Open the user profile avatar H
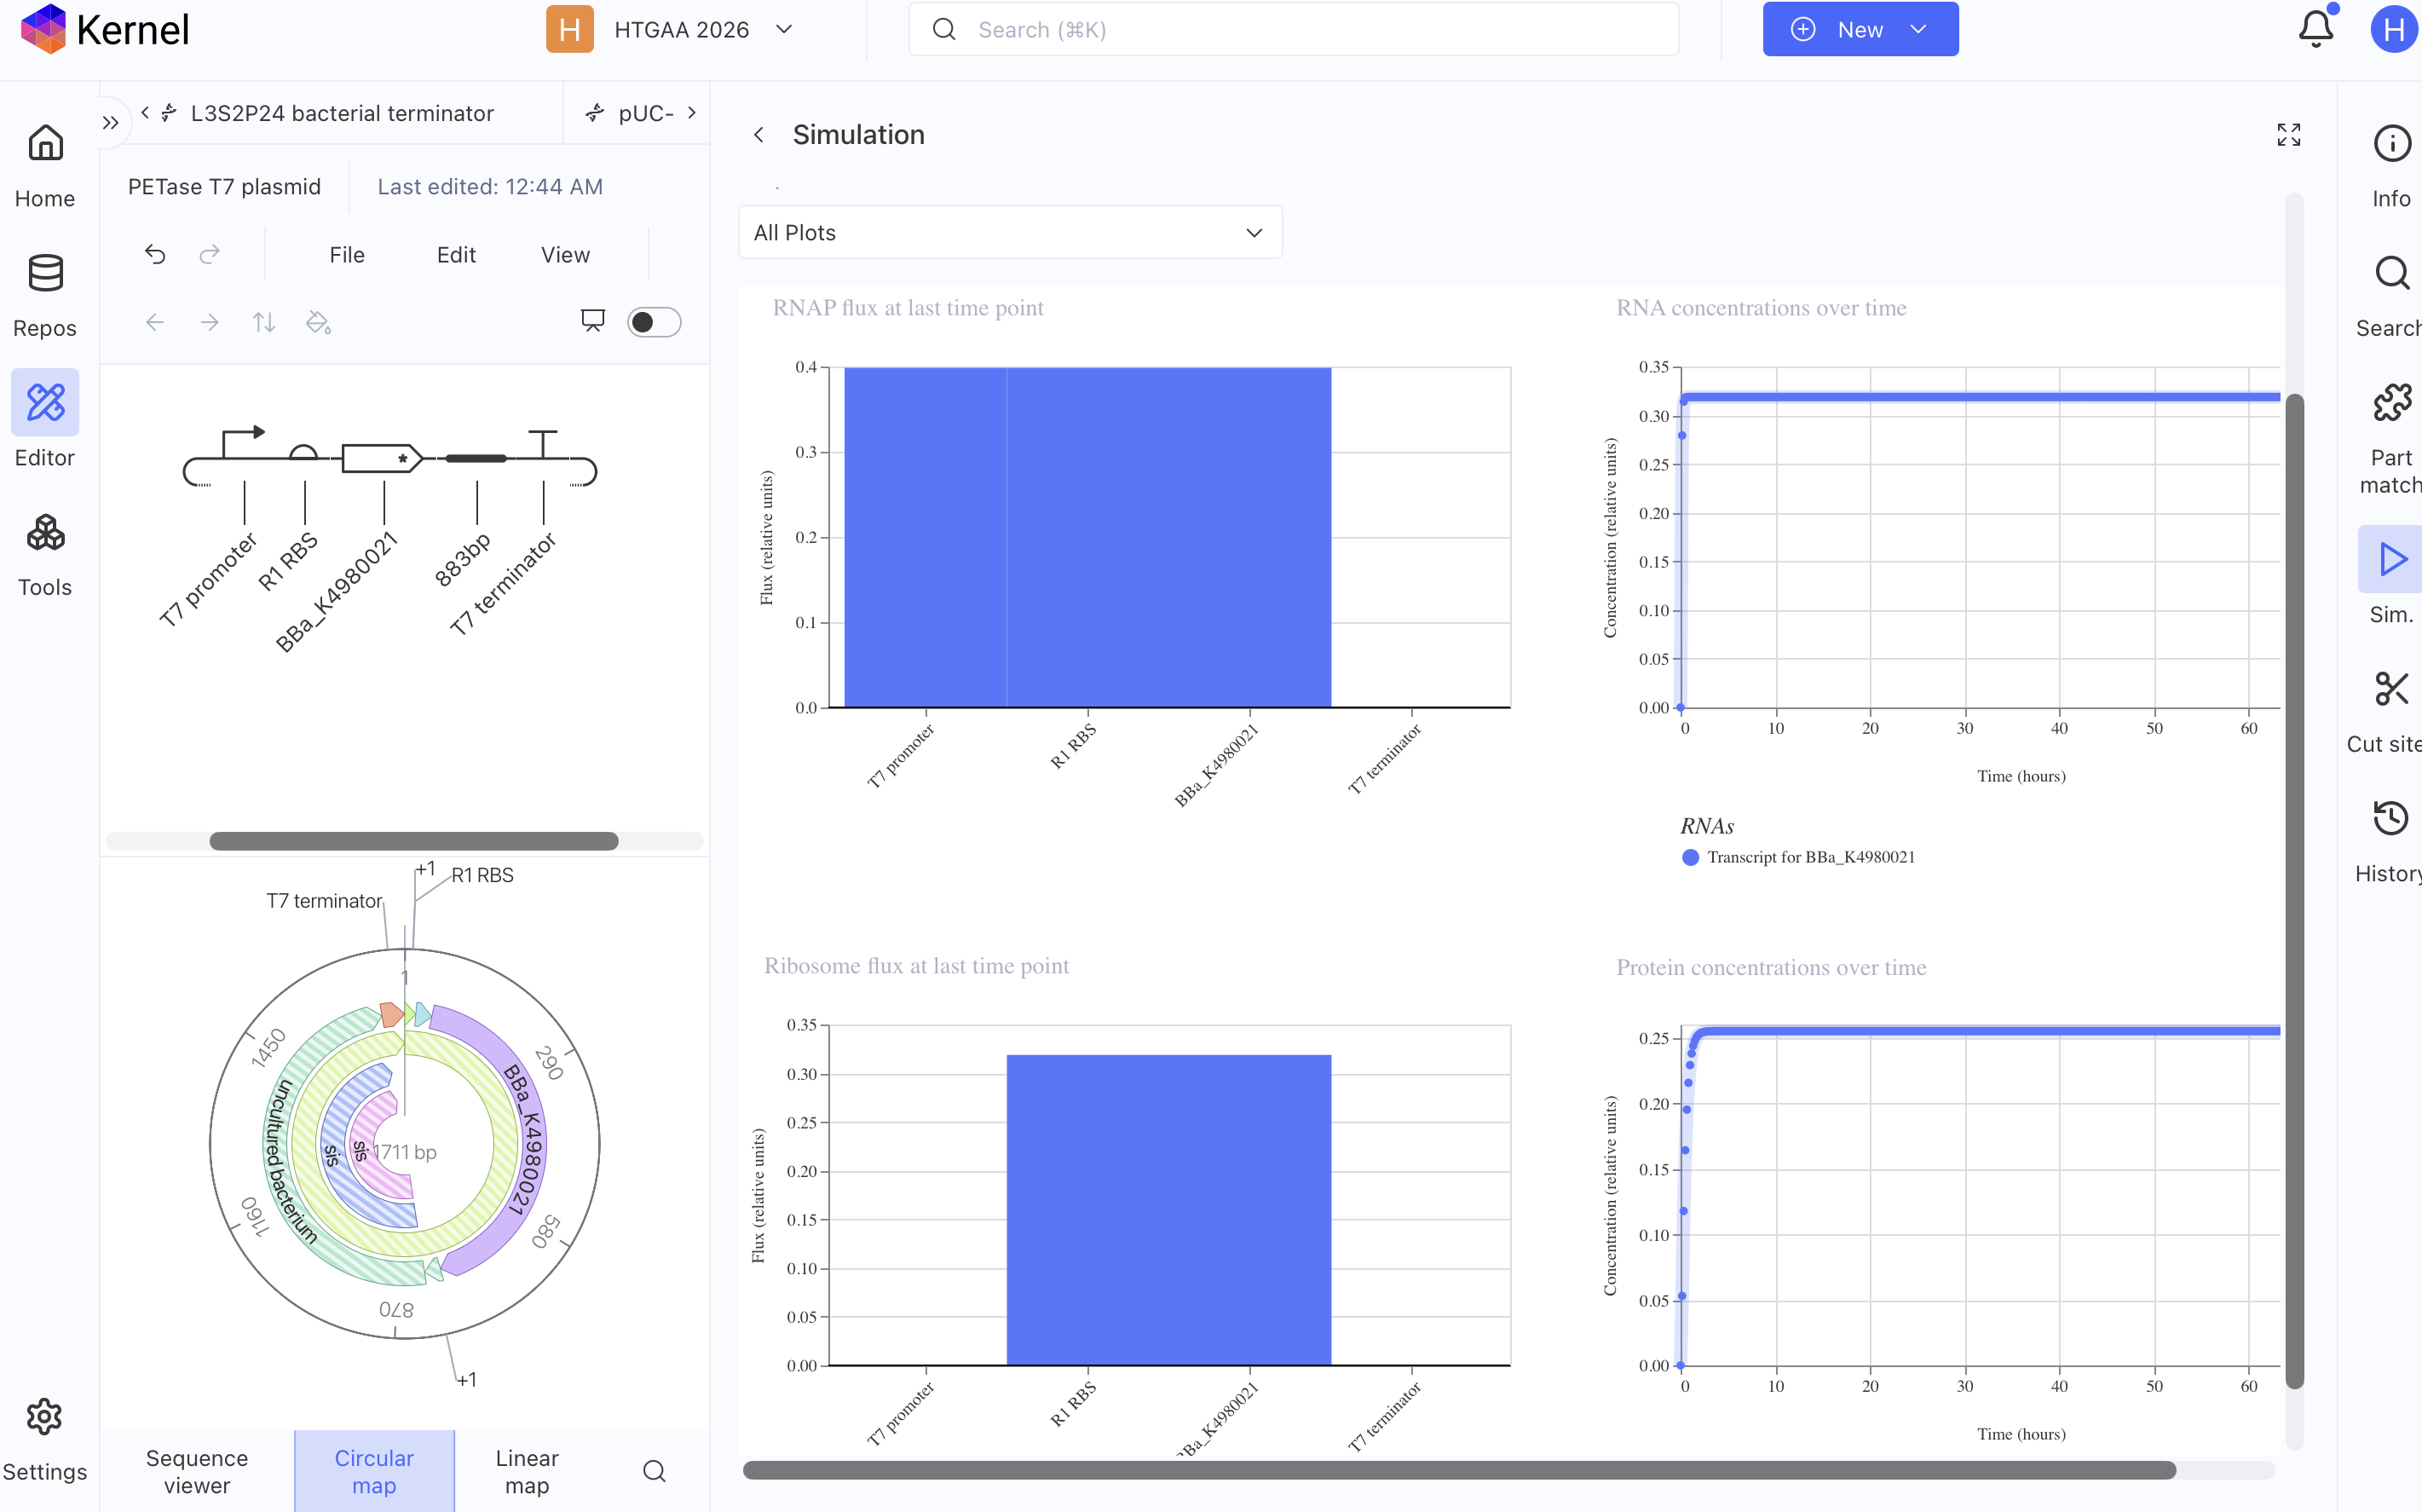The image size is (2422, 1512). click(x=2393, y=30)
